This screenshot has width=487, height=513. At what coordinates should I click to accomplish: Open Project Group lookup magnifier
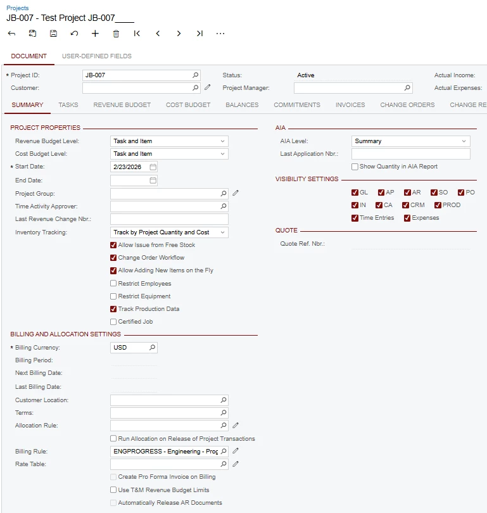pyautogui.click(x=224, y=193)
